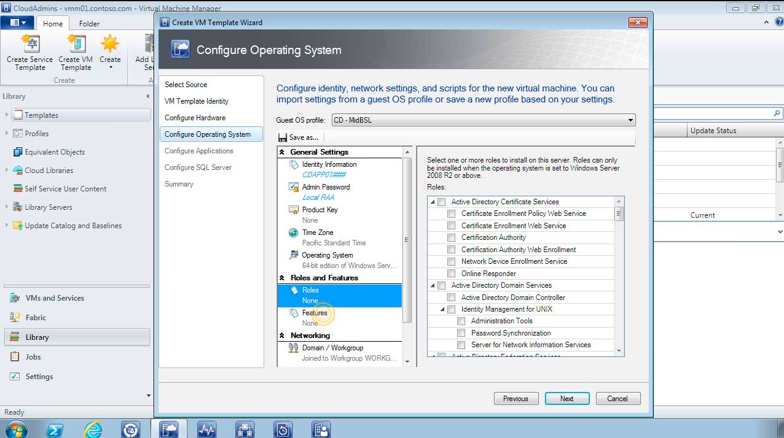The height and width of the screenshot is (438, 784).
Task: Check Active Directory Certificate Services role
Action: point(441,202)
